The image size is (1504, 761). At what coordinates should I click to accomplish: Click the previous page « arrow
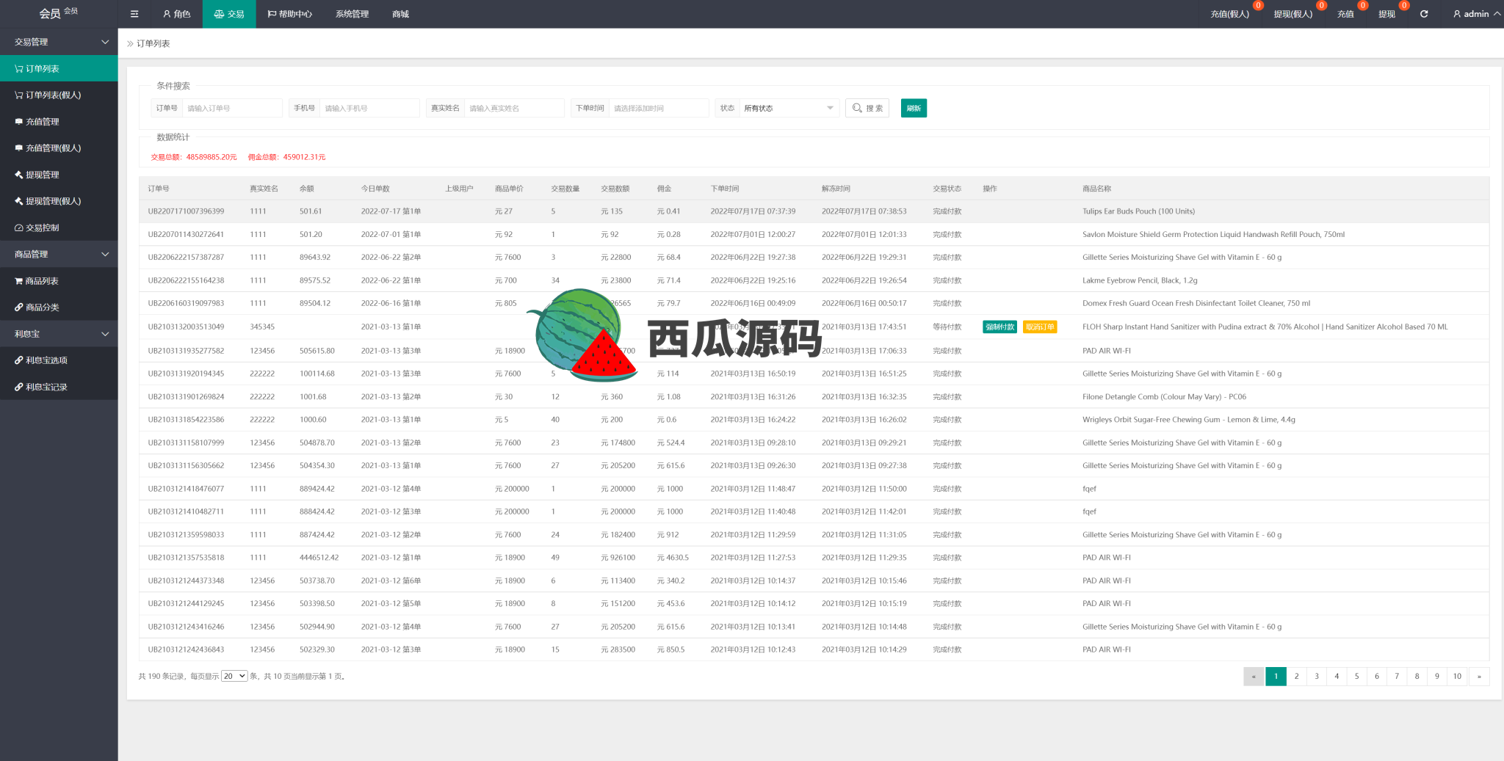[x=1254, y=677]
